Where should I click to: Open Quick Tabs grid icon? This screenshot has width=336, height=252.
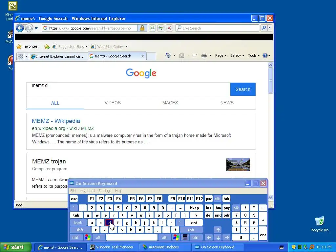click(x=20, y=56)
